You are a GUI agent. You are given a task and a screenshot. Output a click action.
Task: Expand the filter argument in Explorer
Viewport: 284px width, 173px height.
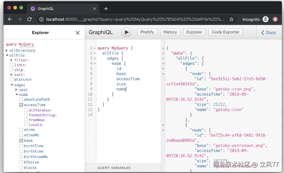click(x=12, y=60)
